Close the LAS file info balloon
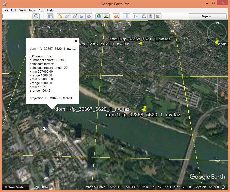 [75, 41]
